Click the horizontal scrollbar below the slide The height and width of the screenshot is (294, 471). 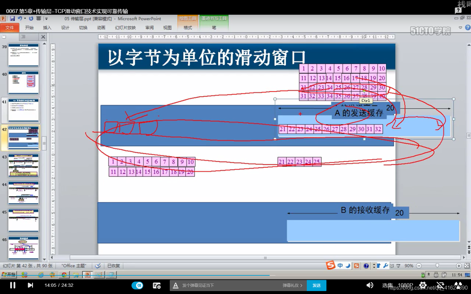coord(265,257)
